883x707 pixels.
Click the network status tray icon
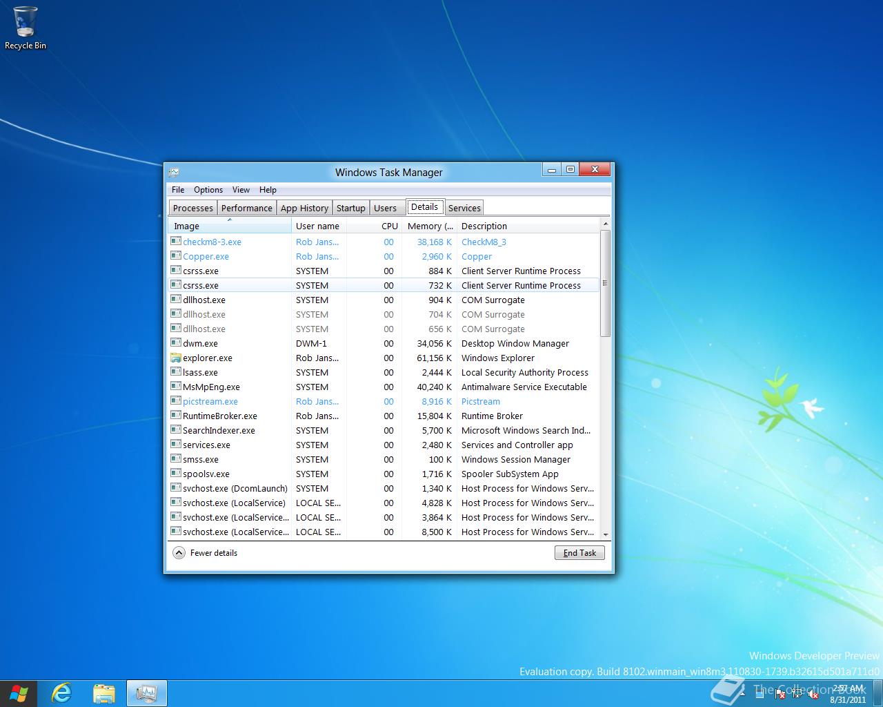[796, 695]
